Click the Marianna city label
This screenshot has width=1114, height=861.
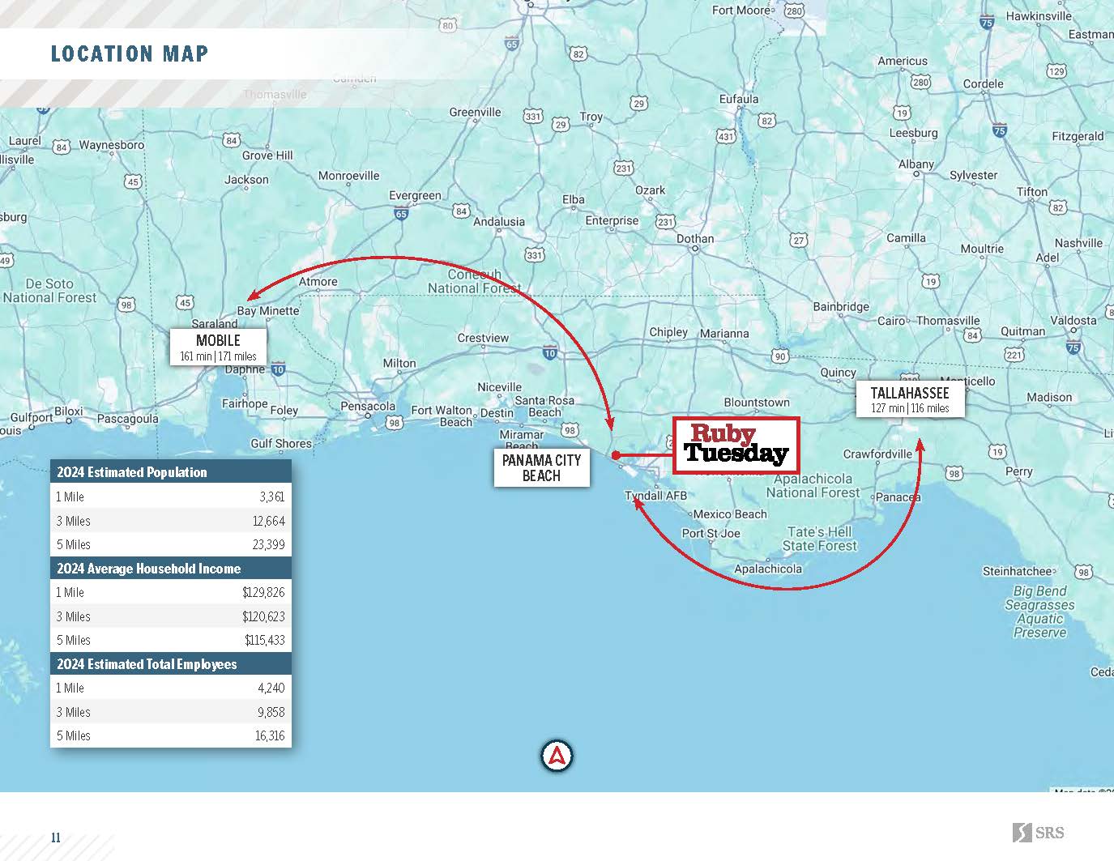(724, 333)
